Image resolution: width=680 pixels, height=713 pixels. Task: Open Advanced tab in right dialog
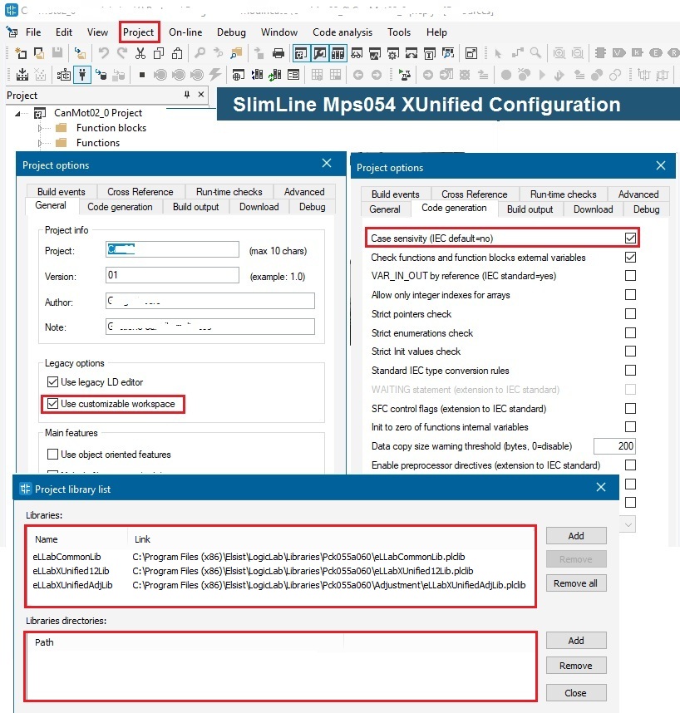pos(638,194)
